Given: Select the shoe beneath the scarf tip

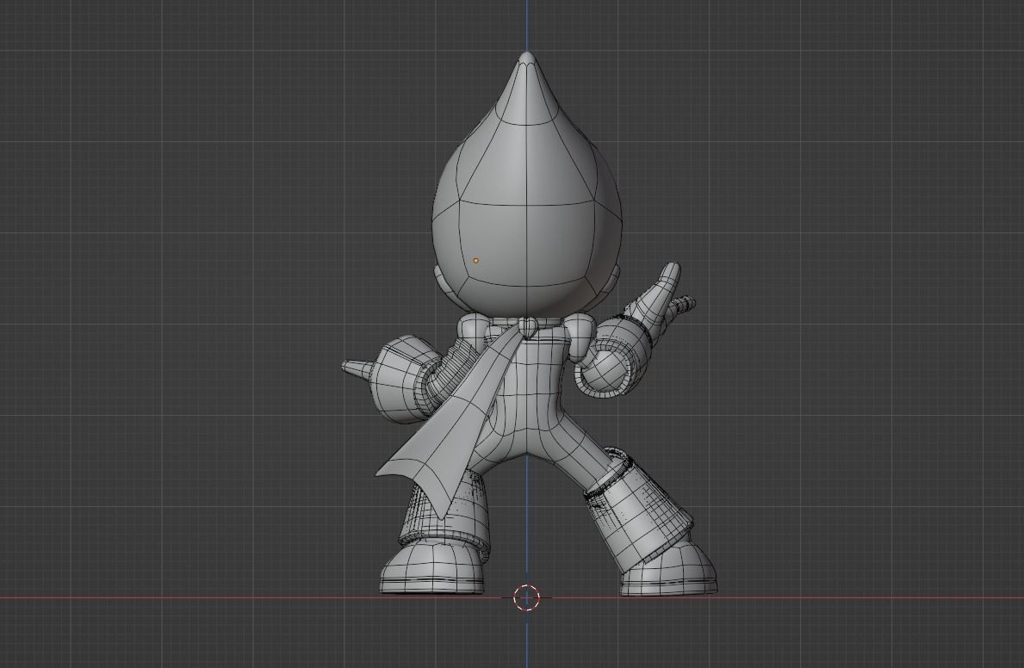Looking at the screenshot, I should click(x=432, y=569).
